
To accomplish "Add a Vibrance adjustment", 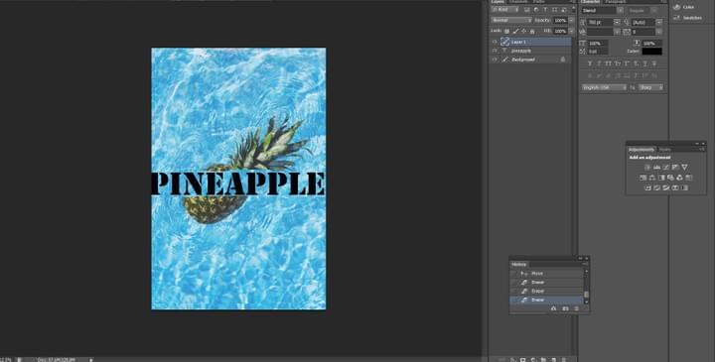I will click(684, 168).
